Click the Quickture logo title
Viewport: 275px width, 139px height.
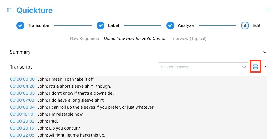click(x=35, y=11)
